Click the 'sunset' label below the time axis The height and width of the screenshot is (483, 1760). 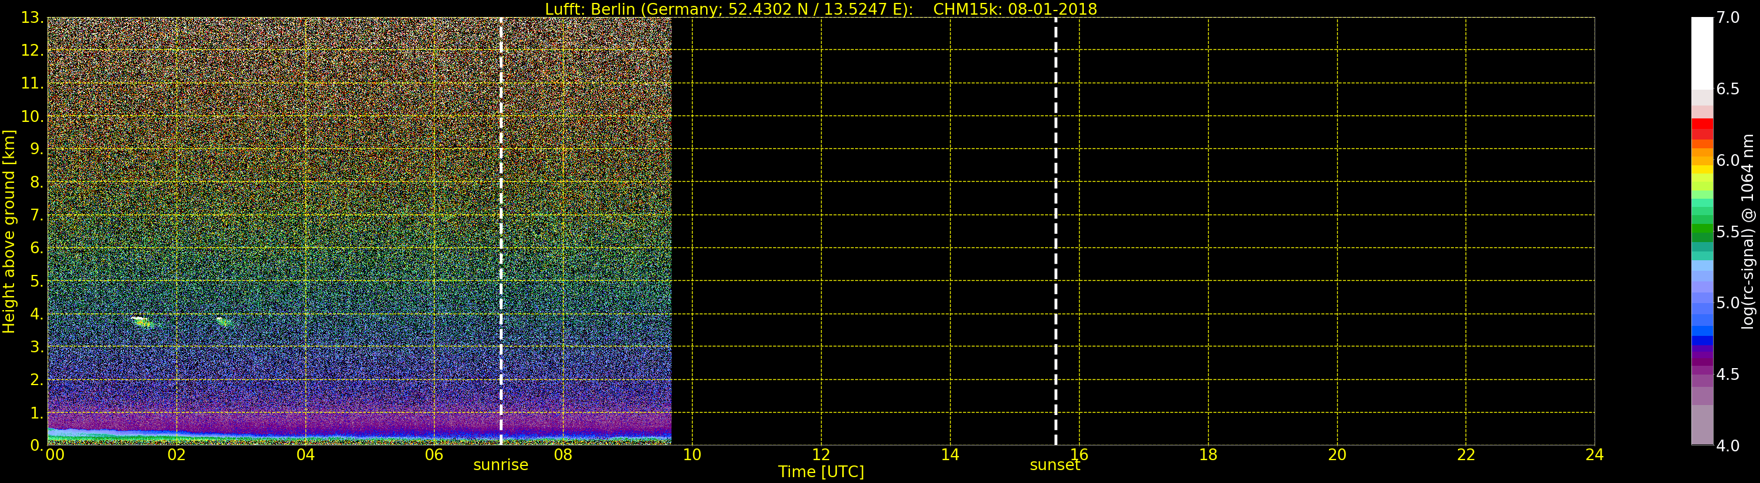tap(1054, 465)
